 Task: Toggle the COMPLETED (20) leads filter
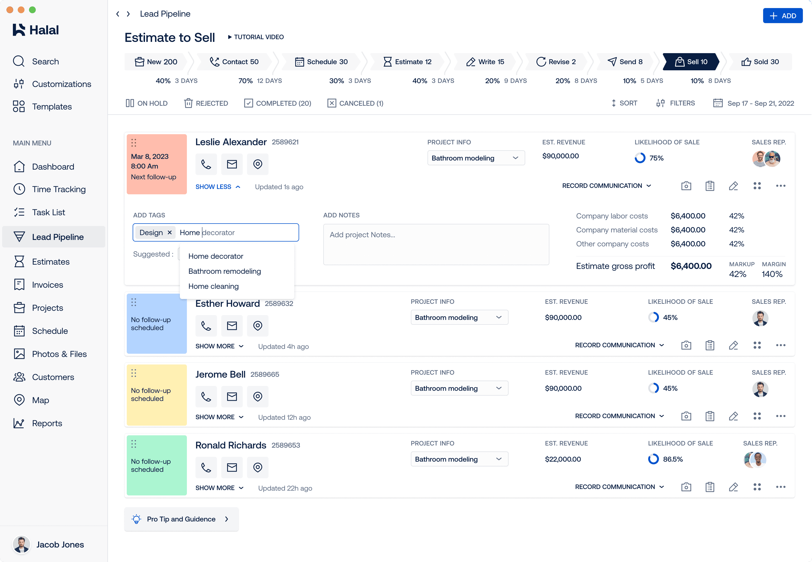278,103
